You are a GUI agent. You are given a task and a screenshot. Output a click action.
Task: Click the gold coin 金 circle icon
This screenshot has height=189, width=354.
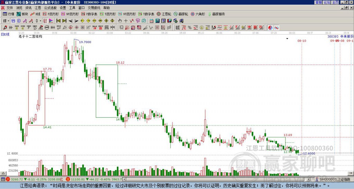(202, 28)
